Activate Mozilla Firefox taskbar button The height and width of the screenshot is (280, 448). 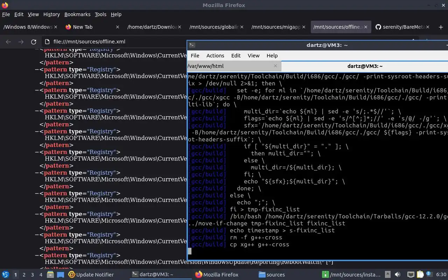tap(224, 275)
